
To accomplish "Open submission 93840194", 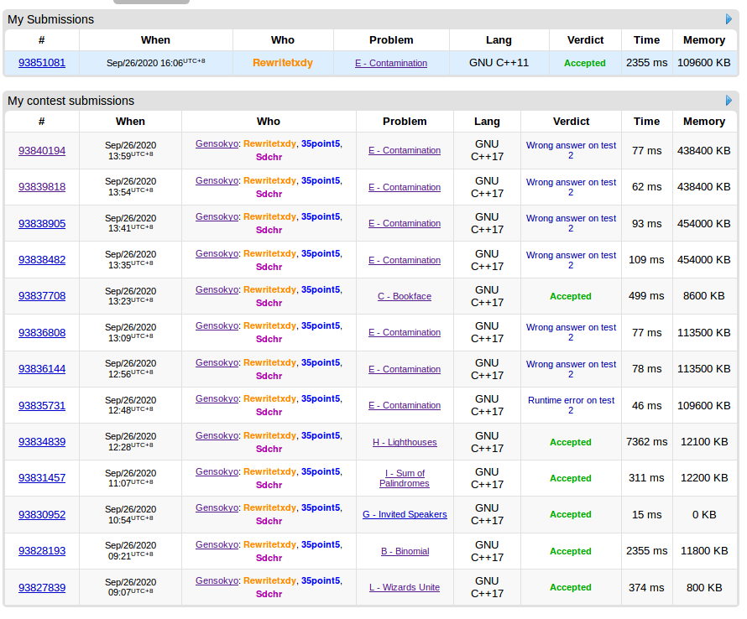I will tap(42, 151).
